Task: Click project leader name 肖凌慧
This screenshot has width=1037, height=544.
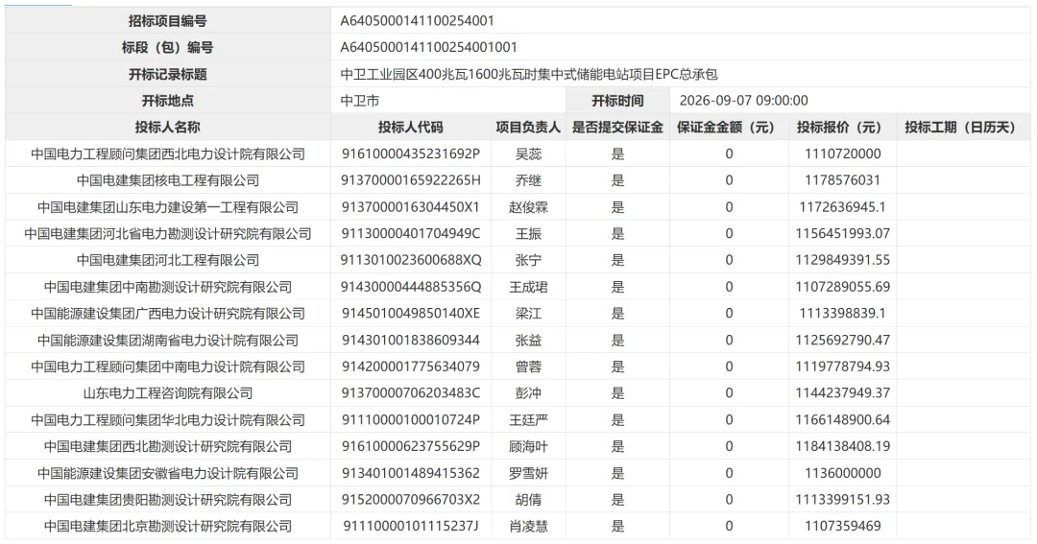Action: click(528, 526)
